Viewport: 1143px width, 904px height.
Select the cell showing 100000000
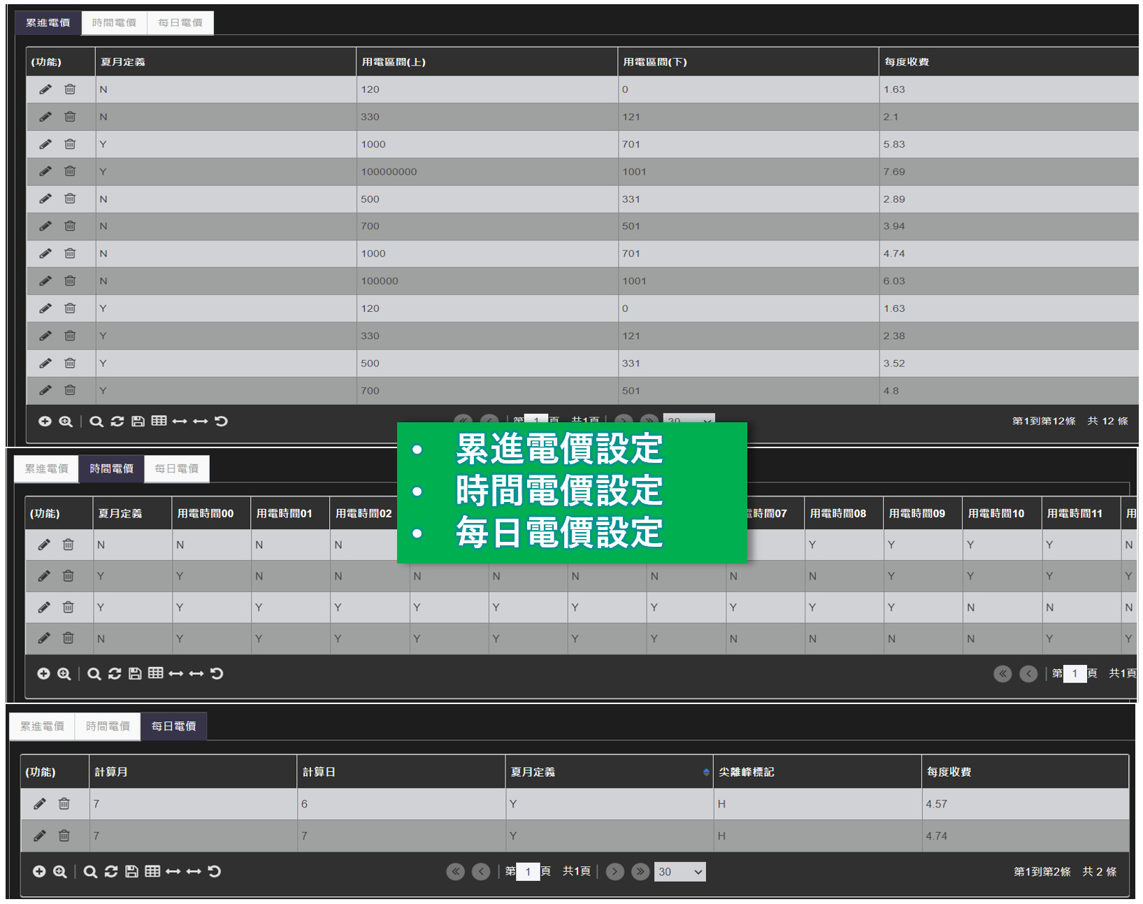487,171
